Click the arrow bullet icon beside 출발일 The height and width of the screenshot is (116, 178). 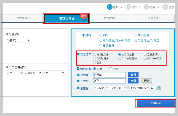click(78, 88)
